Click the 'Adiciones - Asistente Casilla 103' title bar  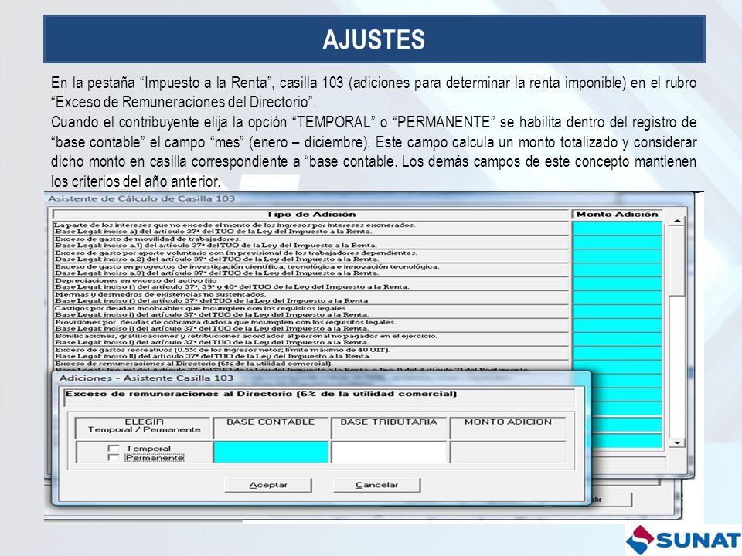click(322, 378)
